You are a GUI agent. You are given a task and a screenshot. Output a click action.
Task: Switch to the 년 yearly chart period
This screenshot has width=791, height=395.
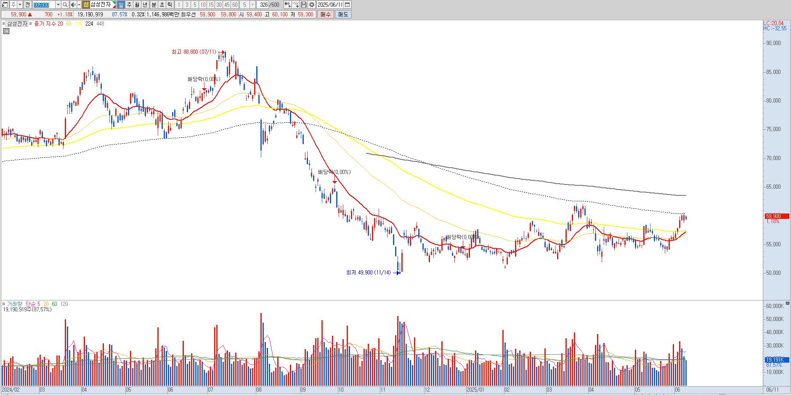tap(145, 5)
